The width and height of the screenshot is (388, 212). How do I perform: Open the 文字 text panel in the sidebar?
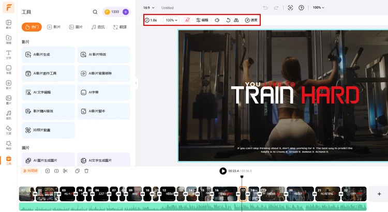(x=8, y=53)
